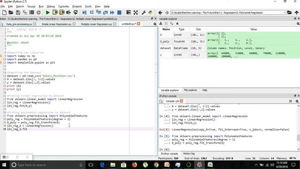
Task: Open Variable explorer search icon
Action: 298,24
